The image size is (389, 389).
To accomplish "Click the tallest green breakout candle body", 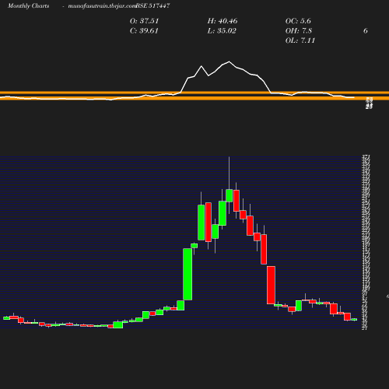I will point(187,274).
